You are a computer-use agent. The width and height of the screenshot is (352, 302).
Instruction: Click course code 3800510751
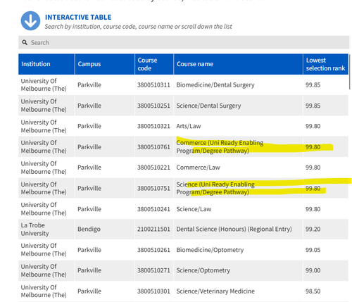click(x=153, y=188)
